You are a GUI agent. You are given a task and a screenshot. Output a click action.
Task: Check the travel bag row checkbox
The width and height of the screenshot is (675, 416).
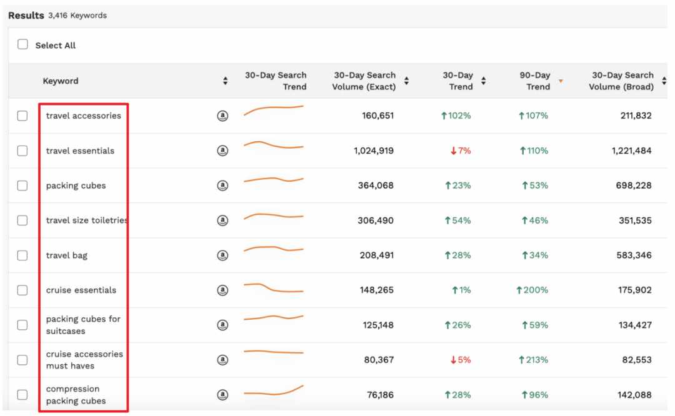[x=22, y=255]
